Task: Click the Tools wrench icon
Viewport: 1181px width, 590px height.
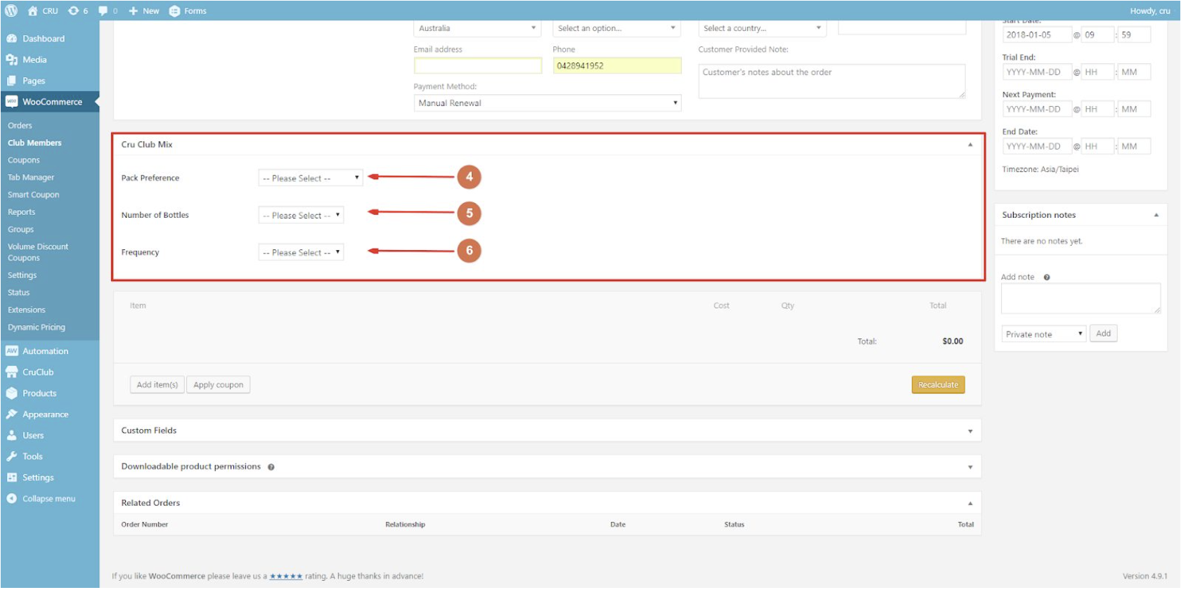Action: (x=11, y=457)
